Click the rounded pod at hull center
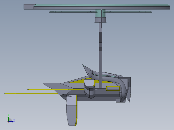The width and height of the screenshot is (174, 130). (90, 89)
